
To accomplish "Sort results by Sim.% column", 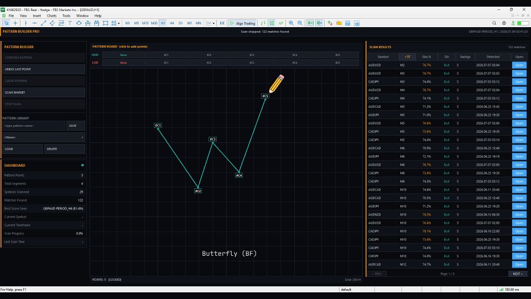I will point(426,57).
